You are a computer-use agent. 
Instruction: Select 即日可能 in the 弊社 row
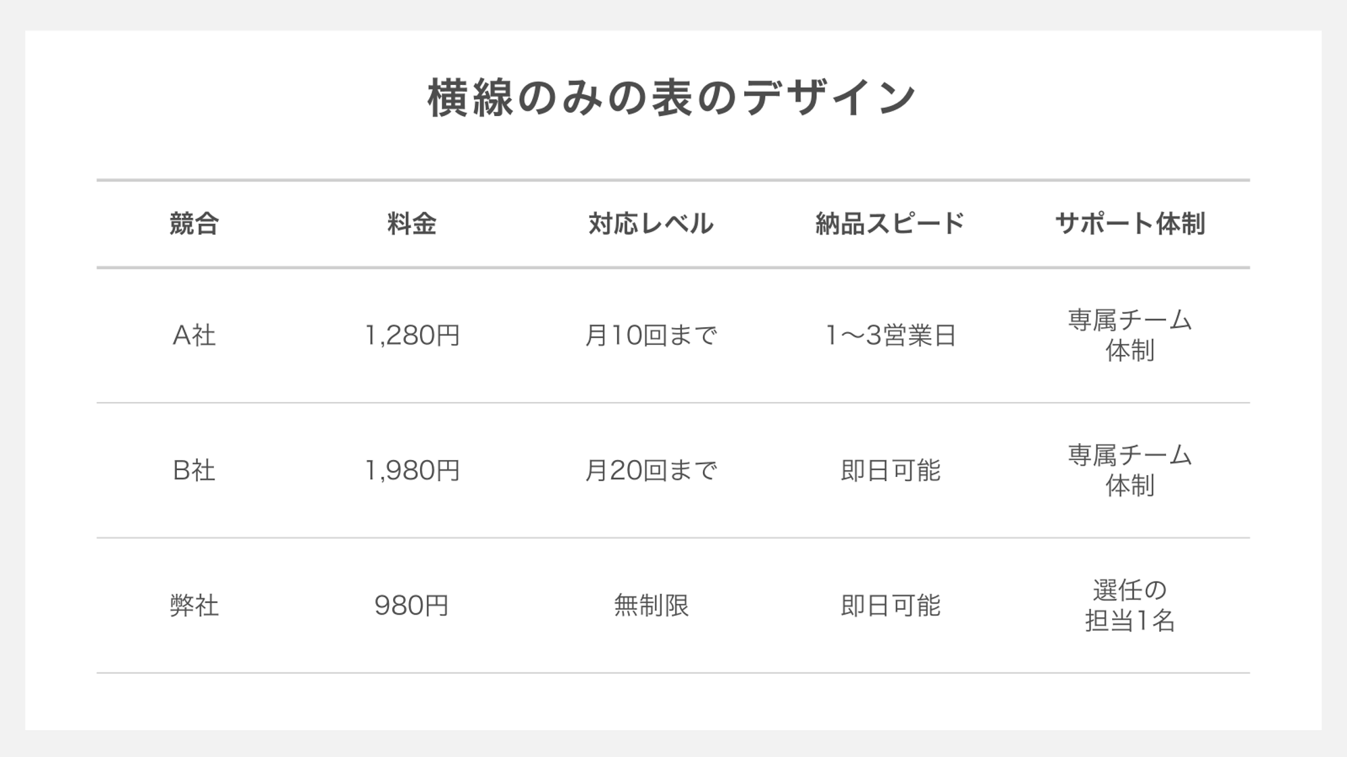tap(890, 605)
